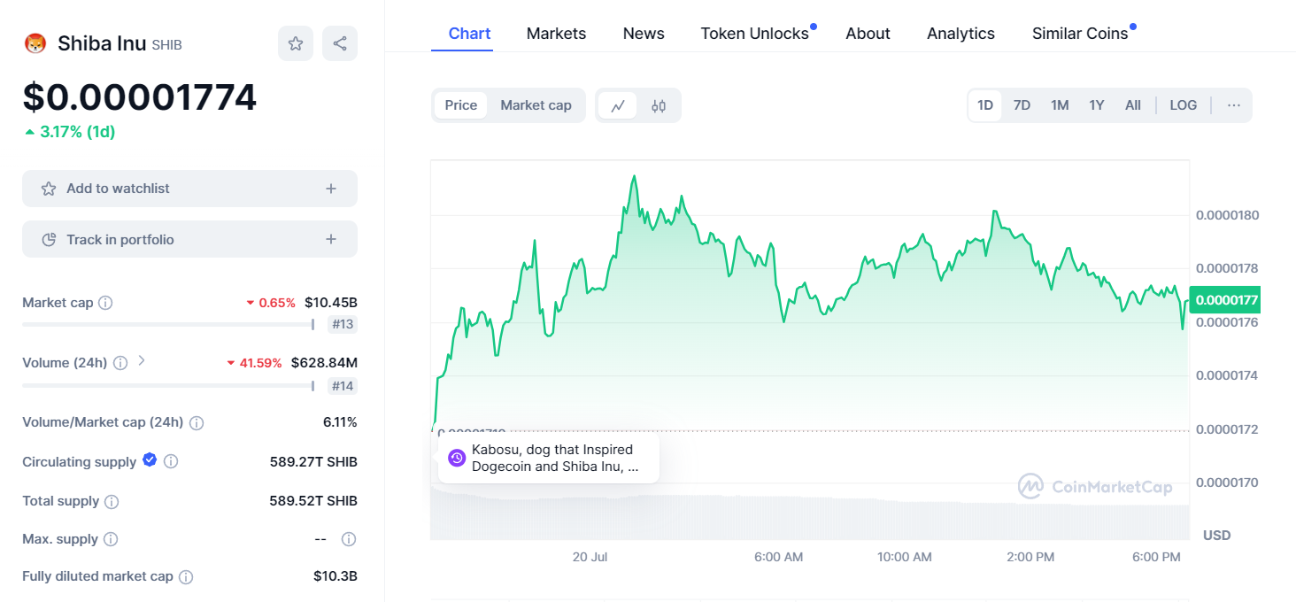Screen dimensions: 1296x602
Task: Click the #14 volume rank badge
Action: click(x=342, y=386)
